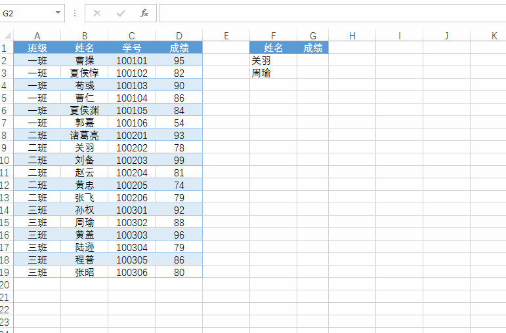Select column J header
The image size is (506, 333).
pos(447,35)
